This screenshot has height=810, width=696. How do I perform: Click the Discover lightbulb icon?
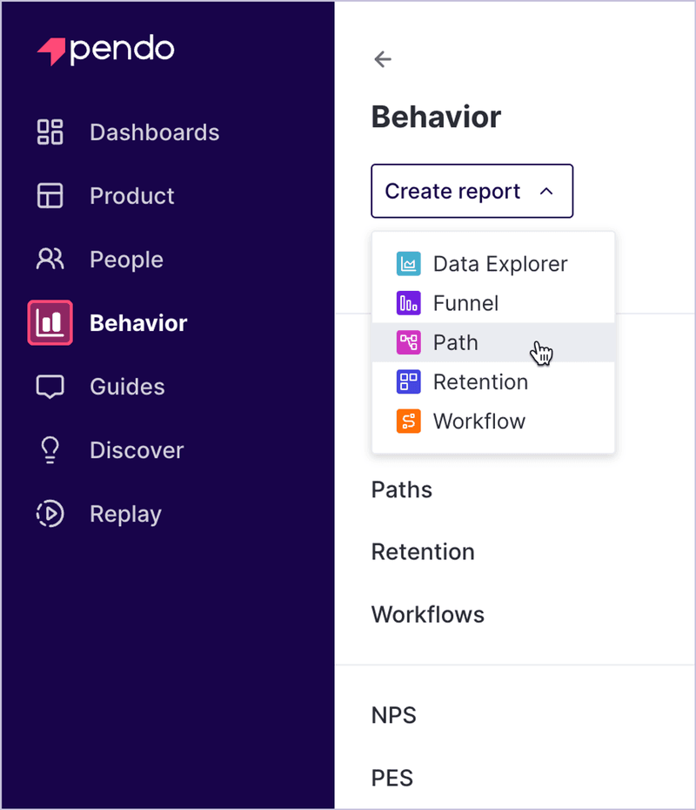point(50,450)
